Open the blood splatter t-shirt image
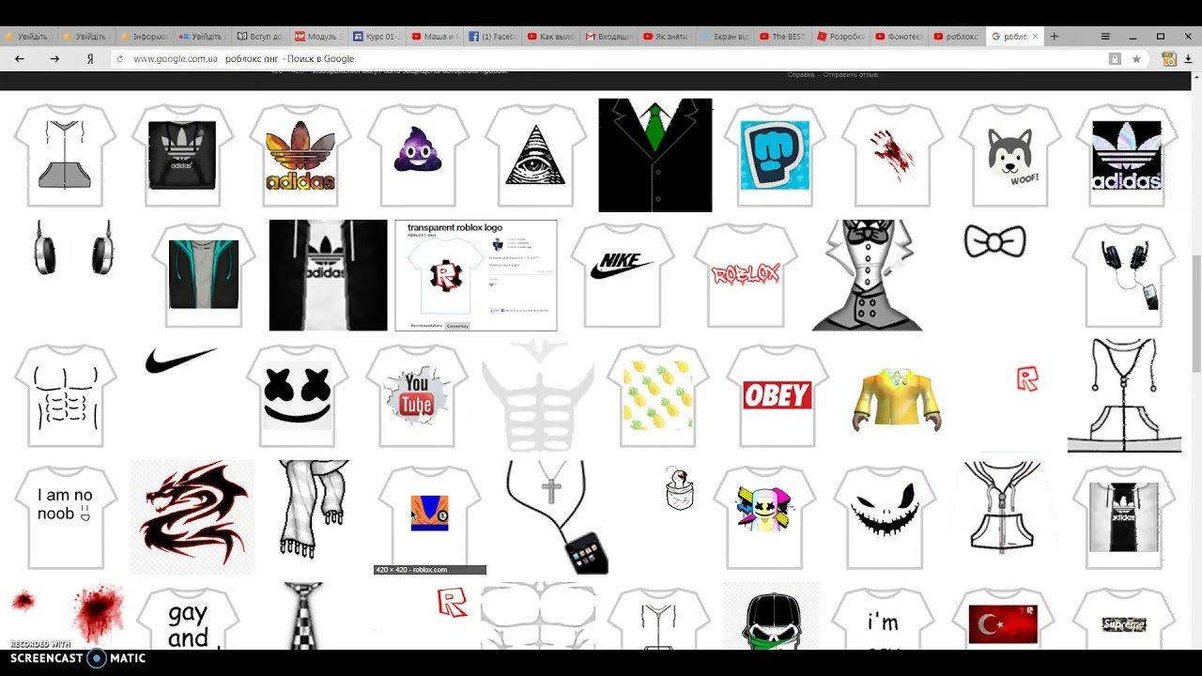 [892, 155]
